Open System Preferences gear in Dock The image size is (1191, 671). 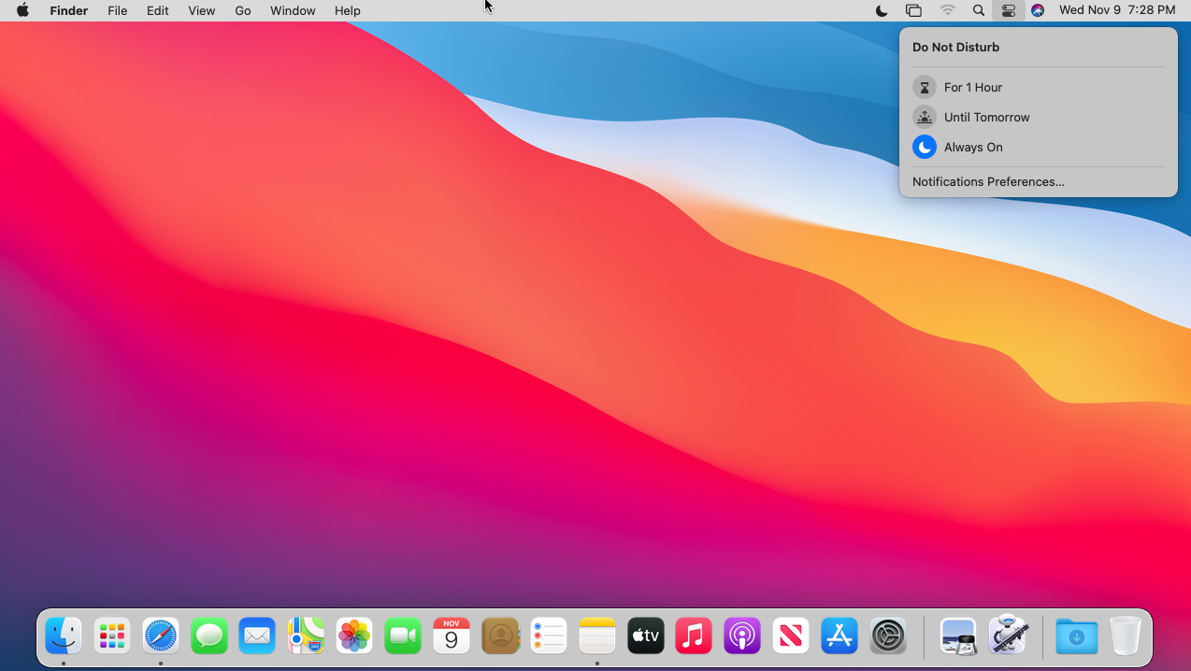tap(888, 636)
